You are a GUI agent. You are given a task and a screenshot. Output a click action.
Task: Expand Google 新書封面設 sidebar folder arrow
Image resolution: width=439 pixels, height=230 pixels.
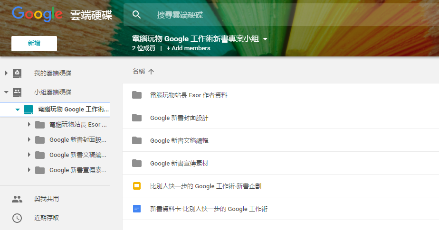pyautogui.click(x=29, y=139)
